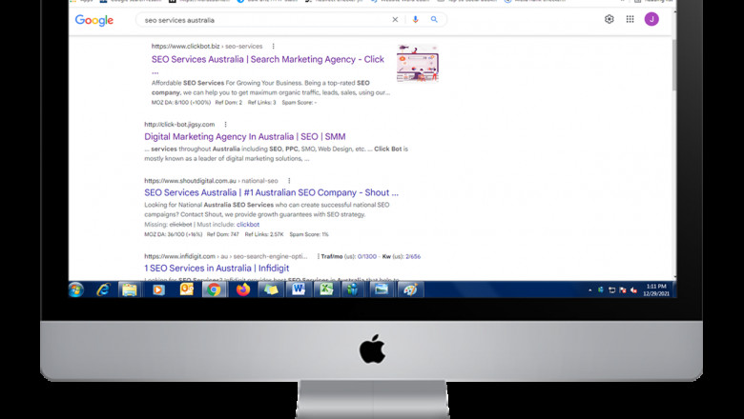Open options menu beside clickbot.biz URL
Screen dimensions: 744x419
click(x=273, y=46)
